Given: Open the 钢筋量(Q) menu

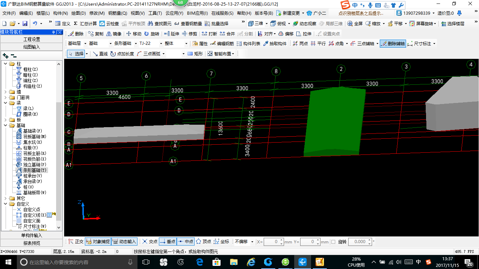Looking at the screenshot, I should tap(117, 13).
